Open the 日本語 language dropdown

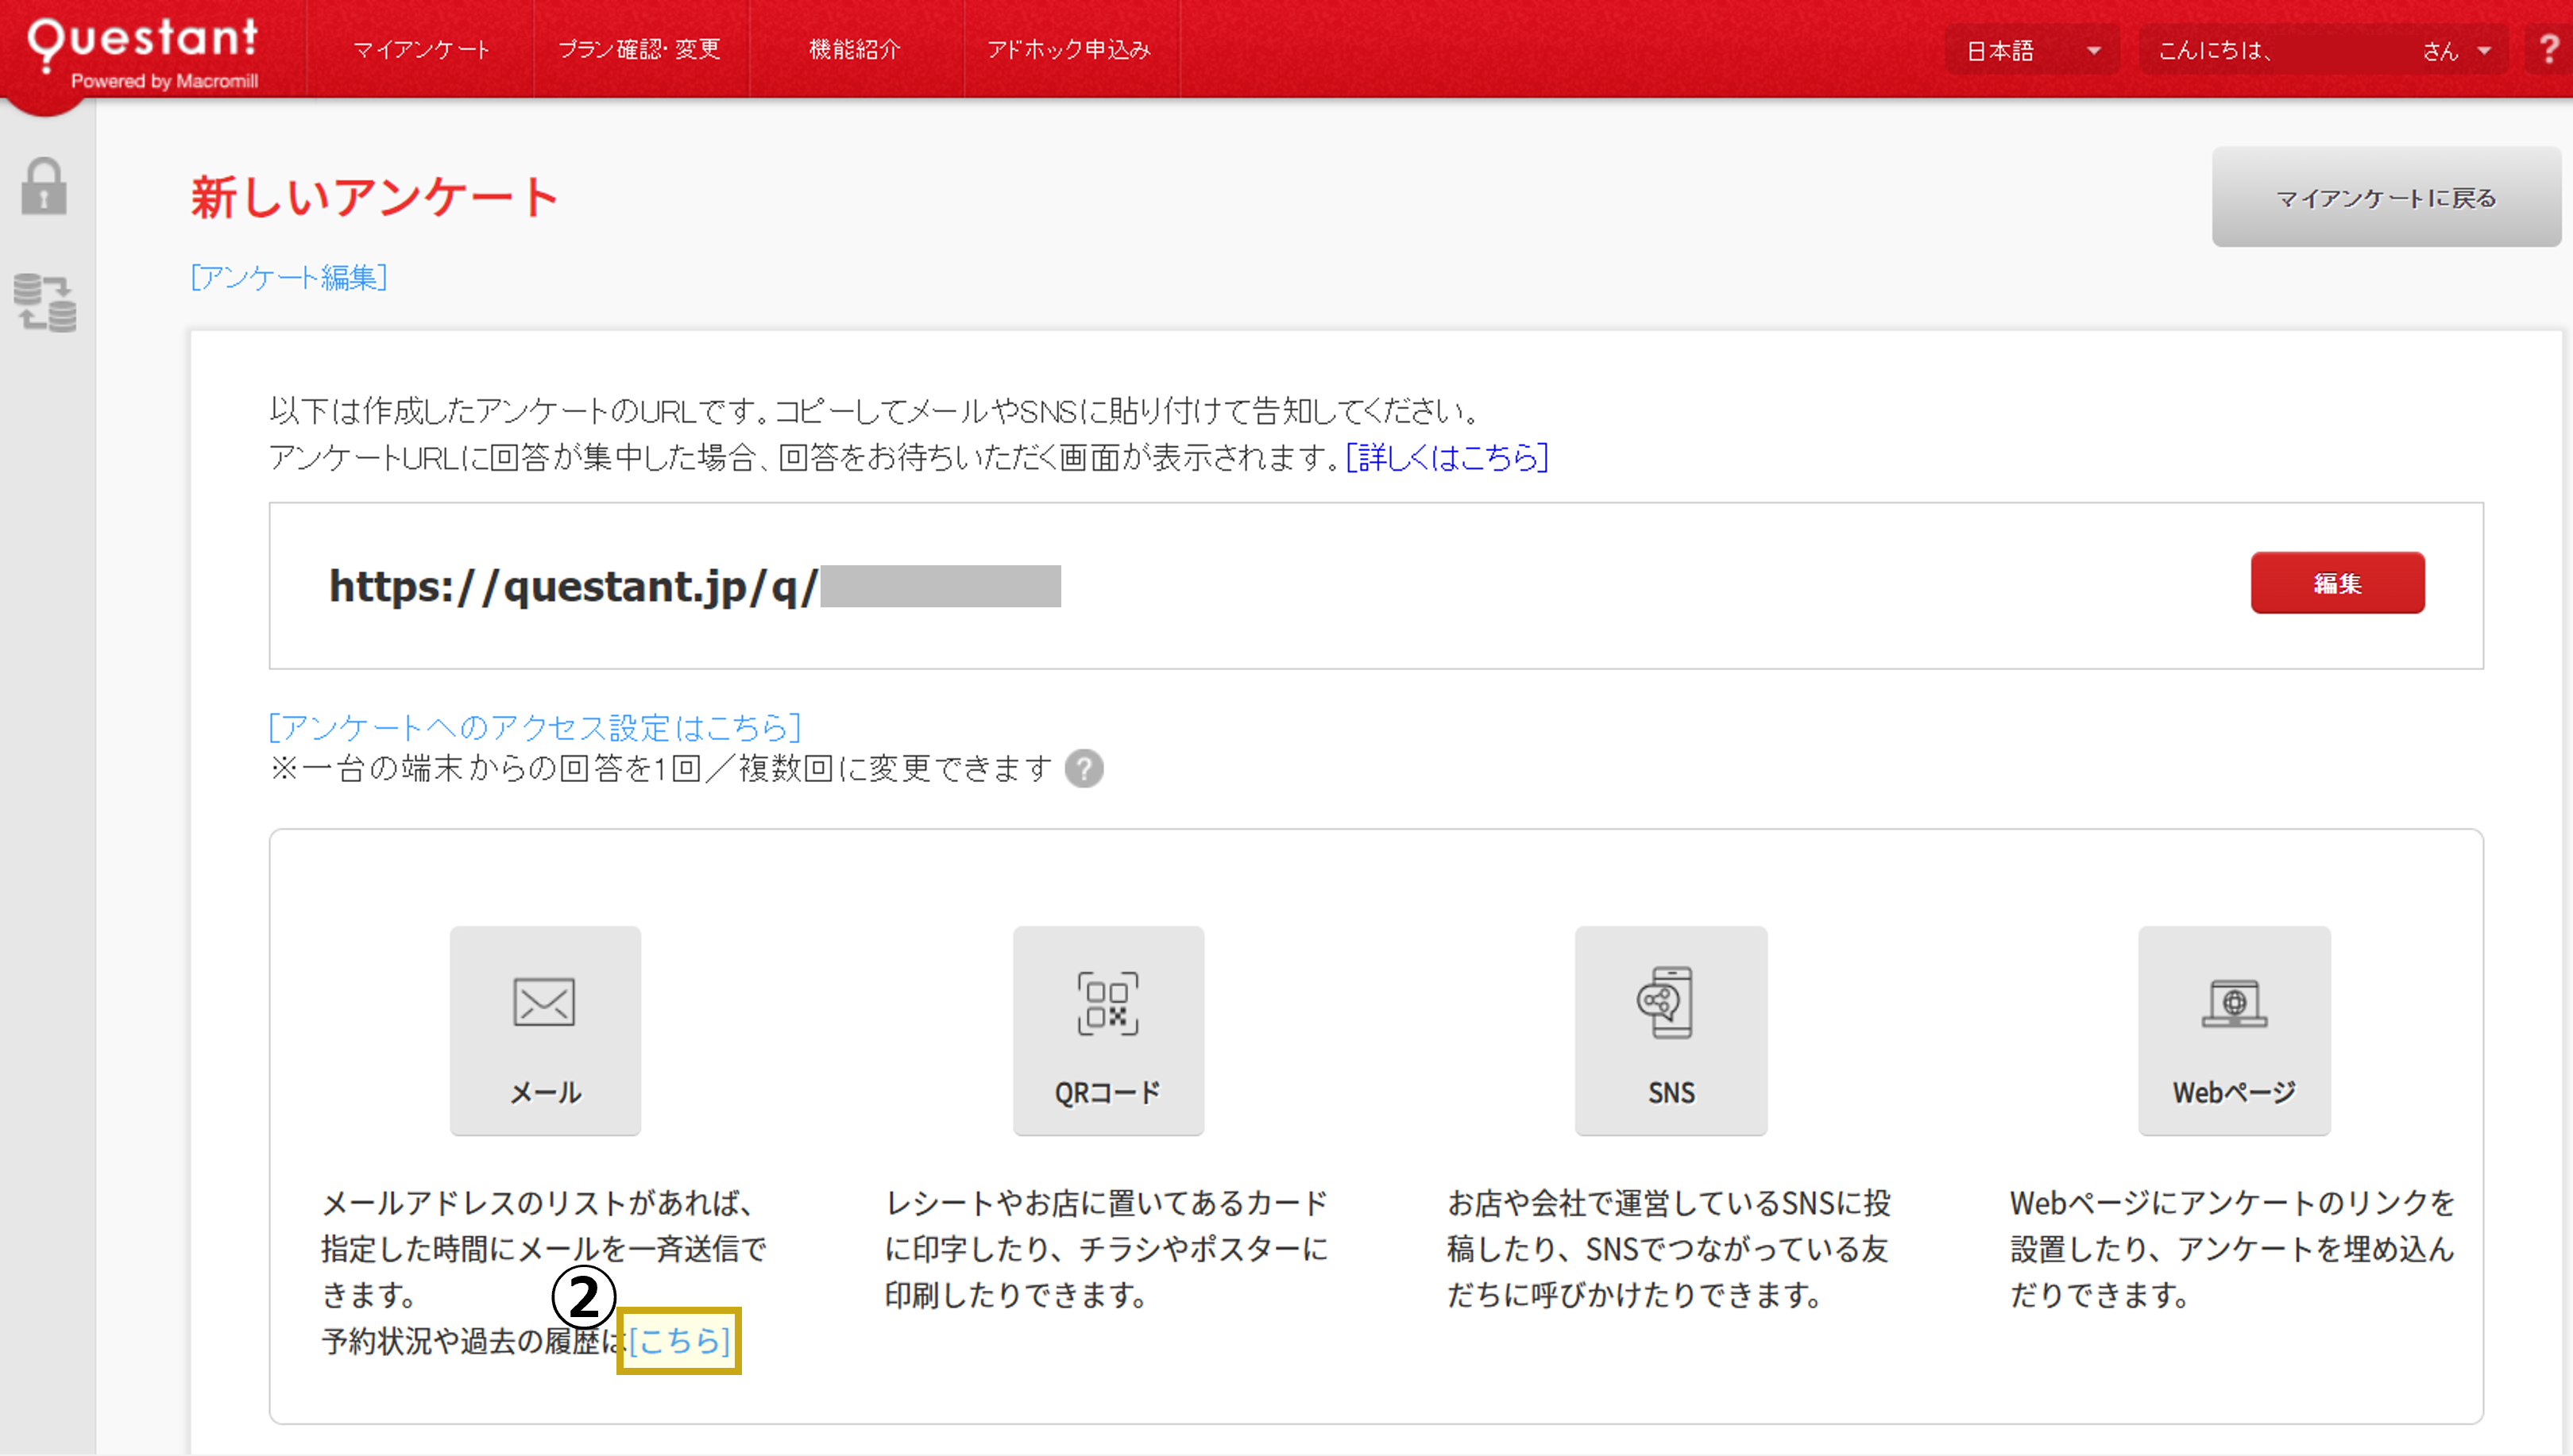click(x=2032, y=49)
